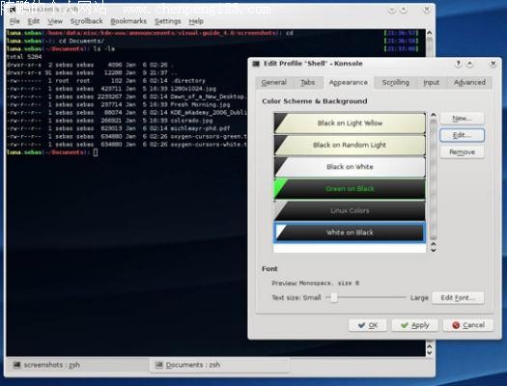507x386 pixels.
Task: Confirm with the OK button
Action: click(368, 325)
